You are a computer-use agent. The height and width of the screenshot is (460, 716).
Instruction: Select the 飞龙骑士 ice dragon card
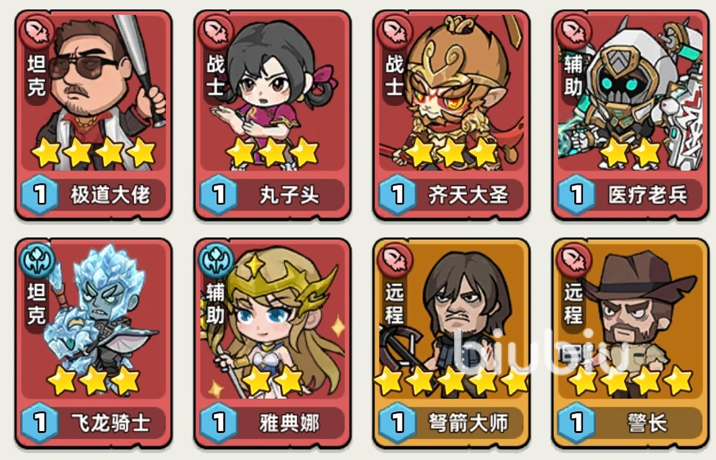[94, 343]
